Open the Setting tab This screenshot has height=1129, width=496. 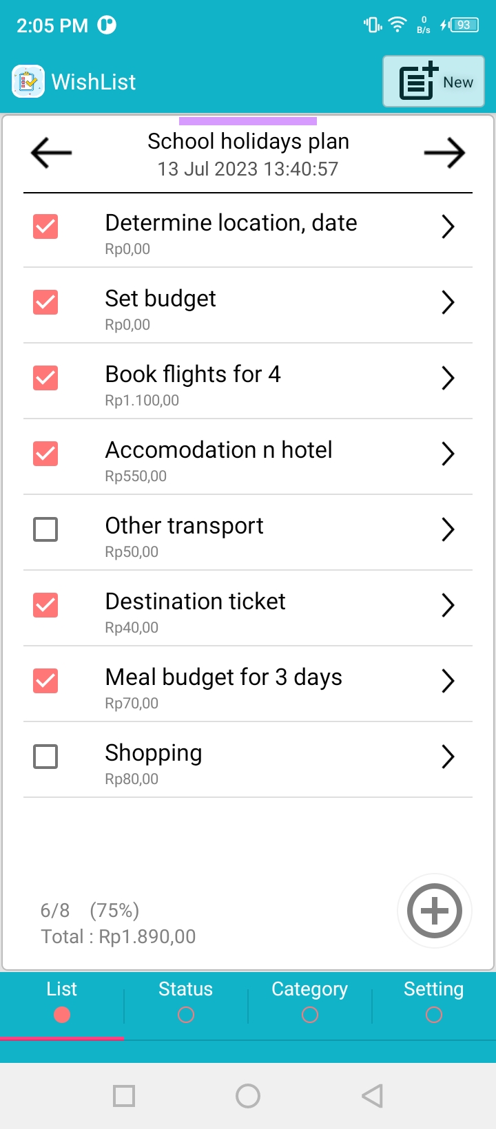point(434,1000)
